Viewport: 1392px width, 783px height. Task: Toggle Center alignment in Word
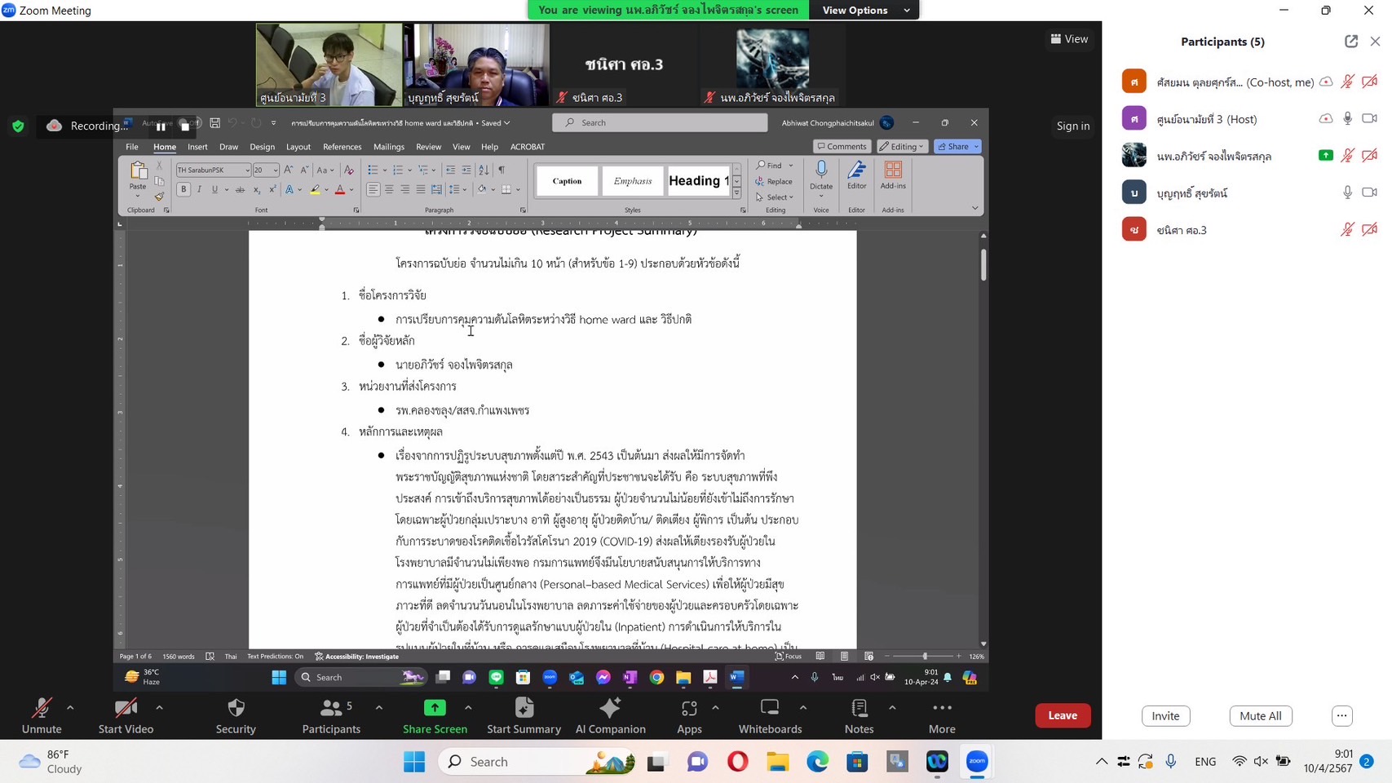(x=389, y=189)
